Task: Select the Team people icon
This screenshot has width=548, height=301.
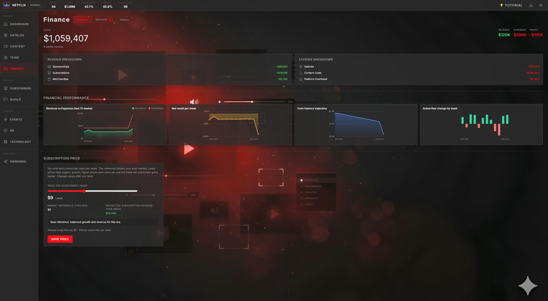Action: 6,58
